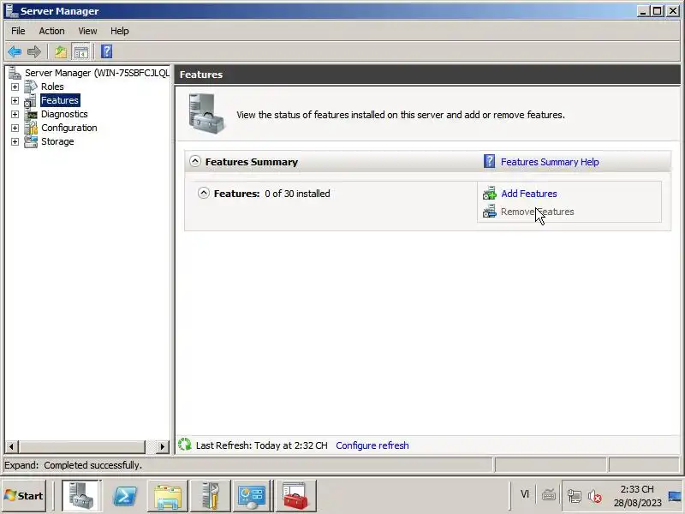The height and width of the screenshot is (514, 685).
Task: Open the File menu
Action: coord(18,31)
